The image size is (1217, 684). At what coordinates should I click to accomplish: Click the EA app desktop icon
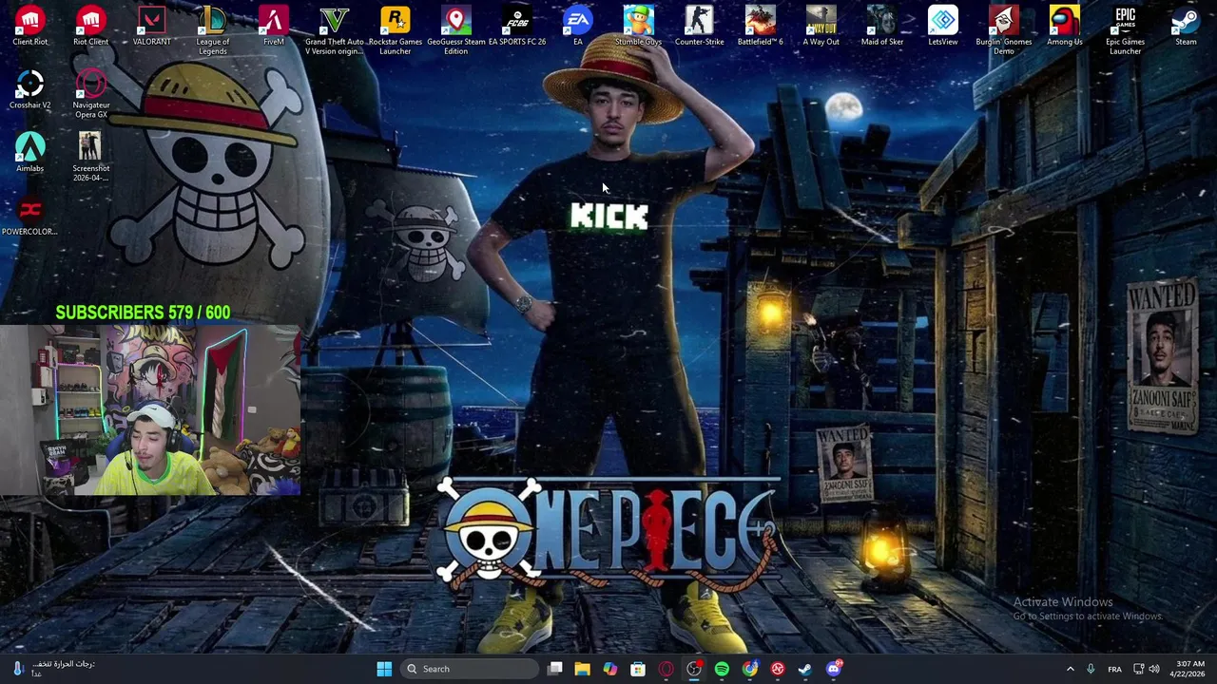(577, 26)
